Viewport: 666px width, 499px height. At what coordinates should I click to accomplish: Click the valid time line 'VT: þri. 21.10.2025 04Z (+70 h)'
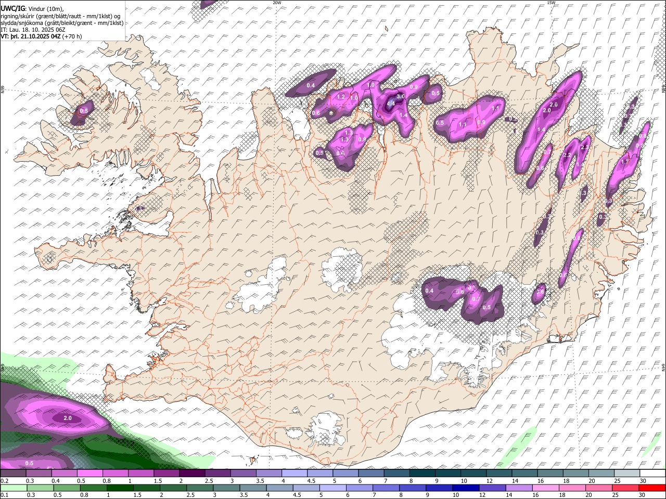[41, 36]
